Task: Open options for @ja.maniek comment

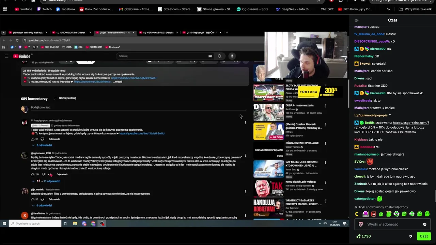Action: click(245, 192)
